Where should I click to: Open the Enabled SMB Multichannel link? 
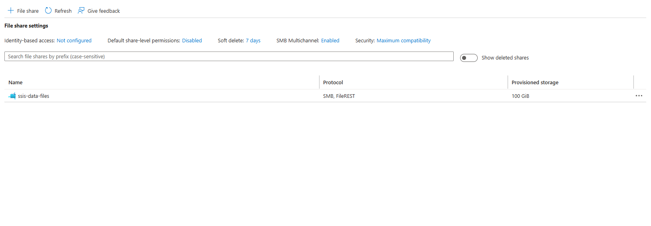[330, 41]
